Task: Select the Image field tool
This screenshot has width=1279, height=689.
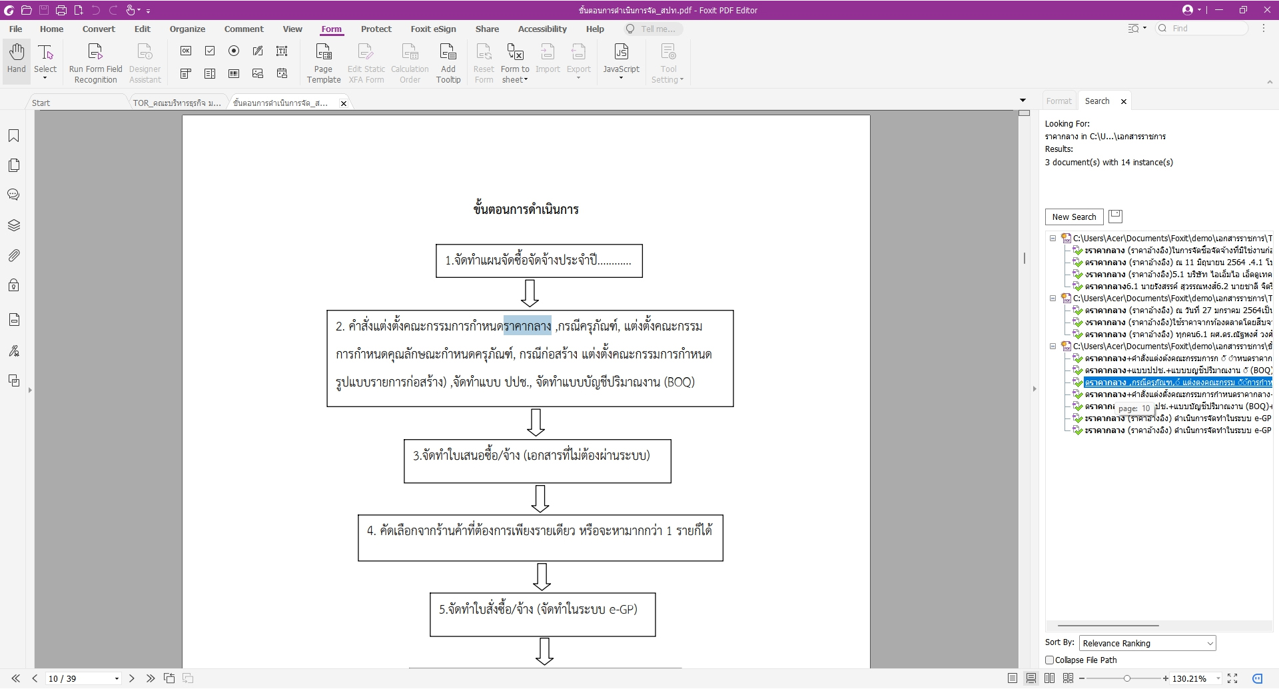Action: (258, 73)
